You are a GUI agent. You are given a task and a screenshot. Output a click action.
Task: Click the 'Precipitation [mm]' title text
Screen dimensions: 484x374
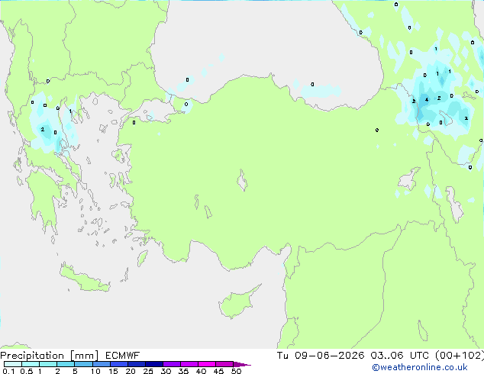click(x=50, y=356)
